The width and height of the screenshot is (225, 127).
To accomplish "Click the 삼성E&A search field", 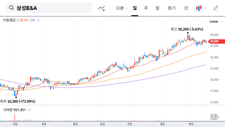I will pos(49,8).
